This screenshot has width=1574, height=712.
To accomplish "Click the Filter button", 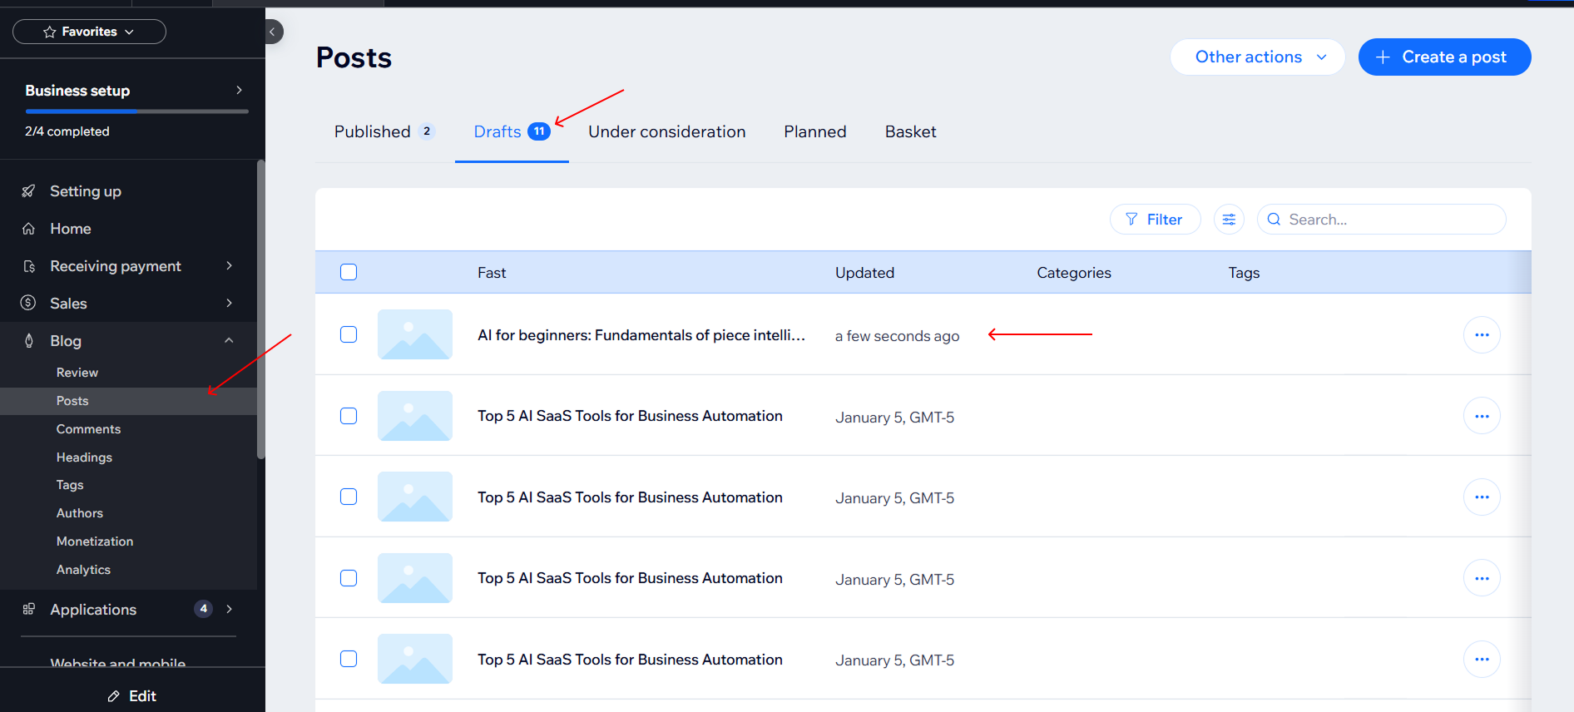I will pos(1155,220).
